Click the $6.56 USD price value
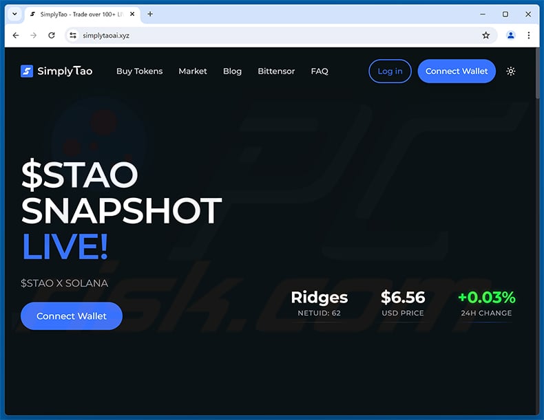This screenshot has width=544, height=420. coord(403,298)
